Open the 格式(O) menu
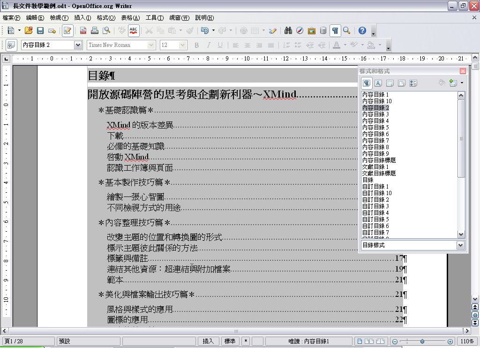The image size is (480, 348). (x=106, y=18)
